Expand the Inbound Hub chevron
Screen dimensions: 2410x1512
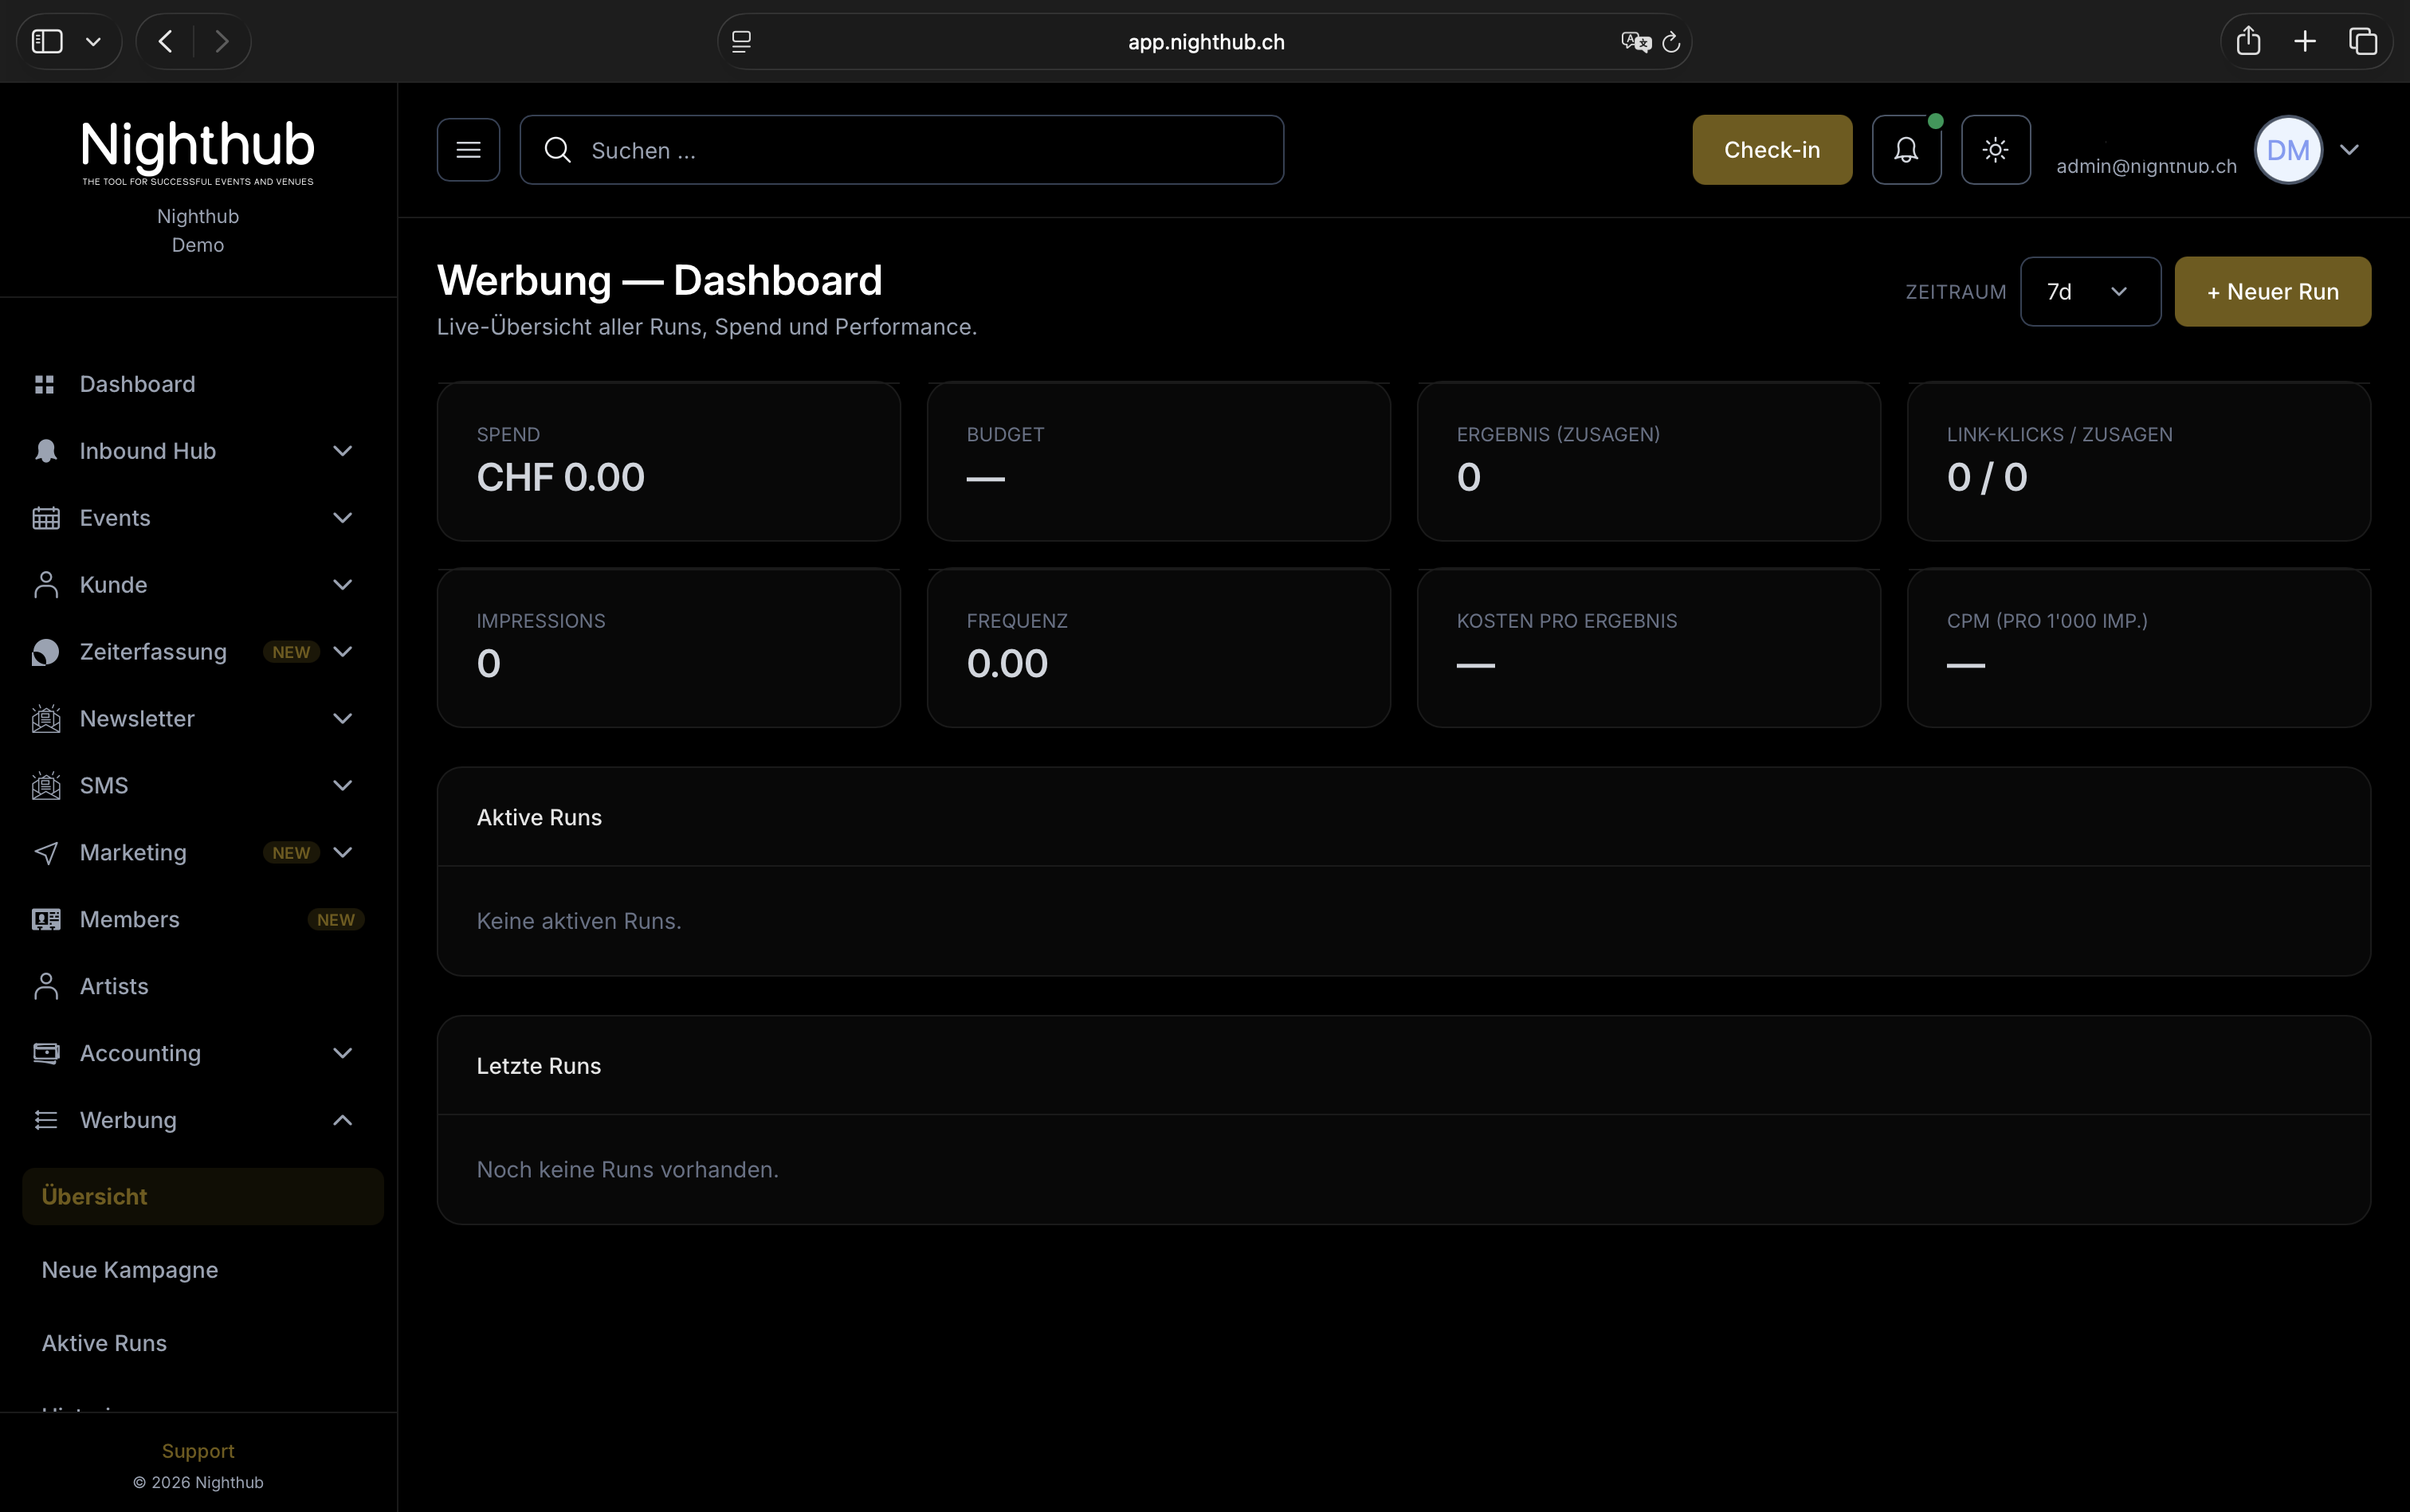point(342,451)
